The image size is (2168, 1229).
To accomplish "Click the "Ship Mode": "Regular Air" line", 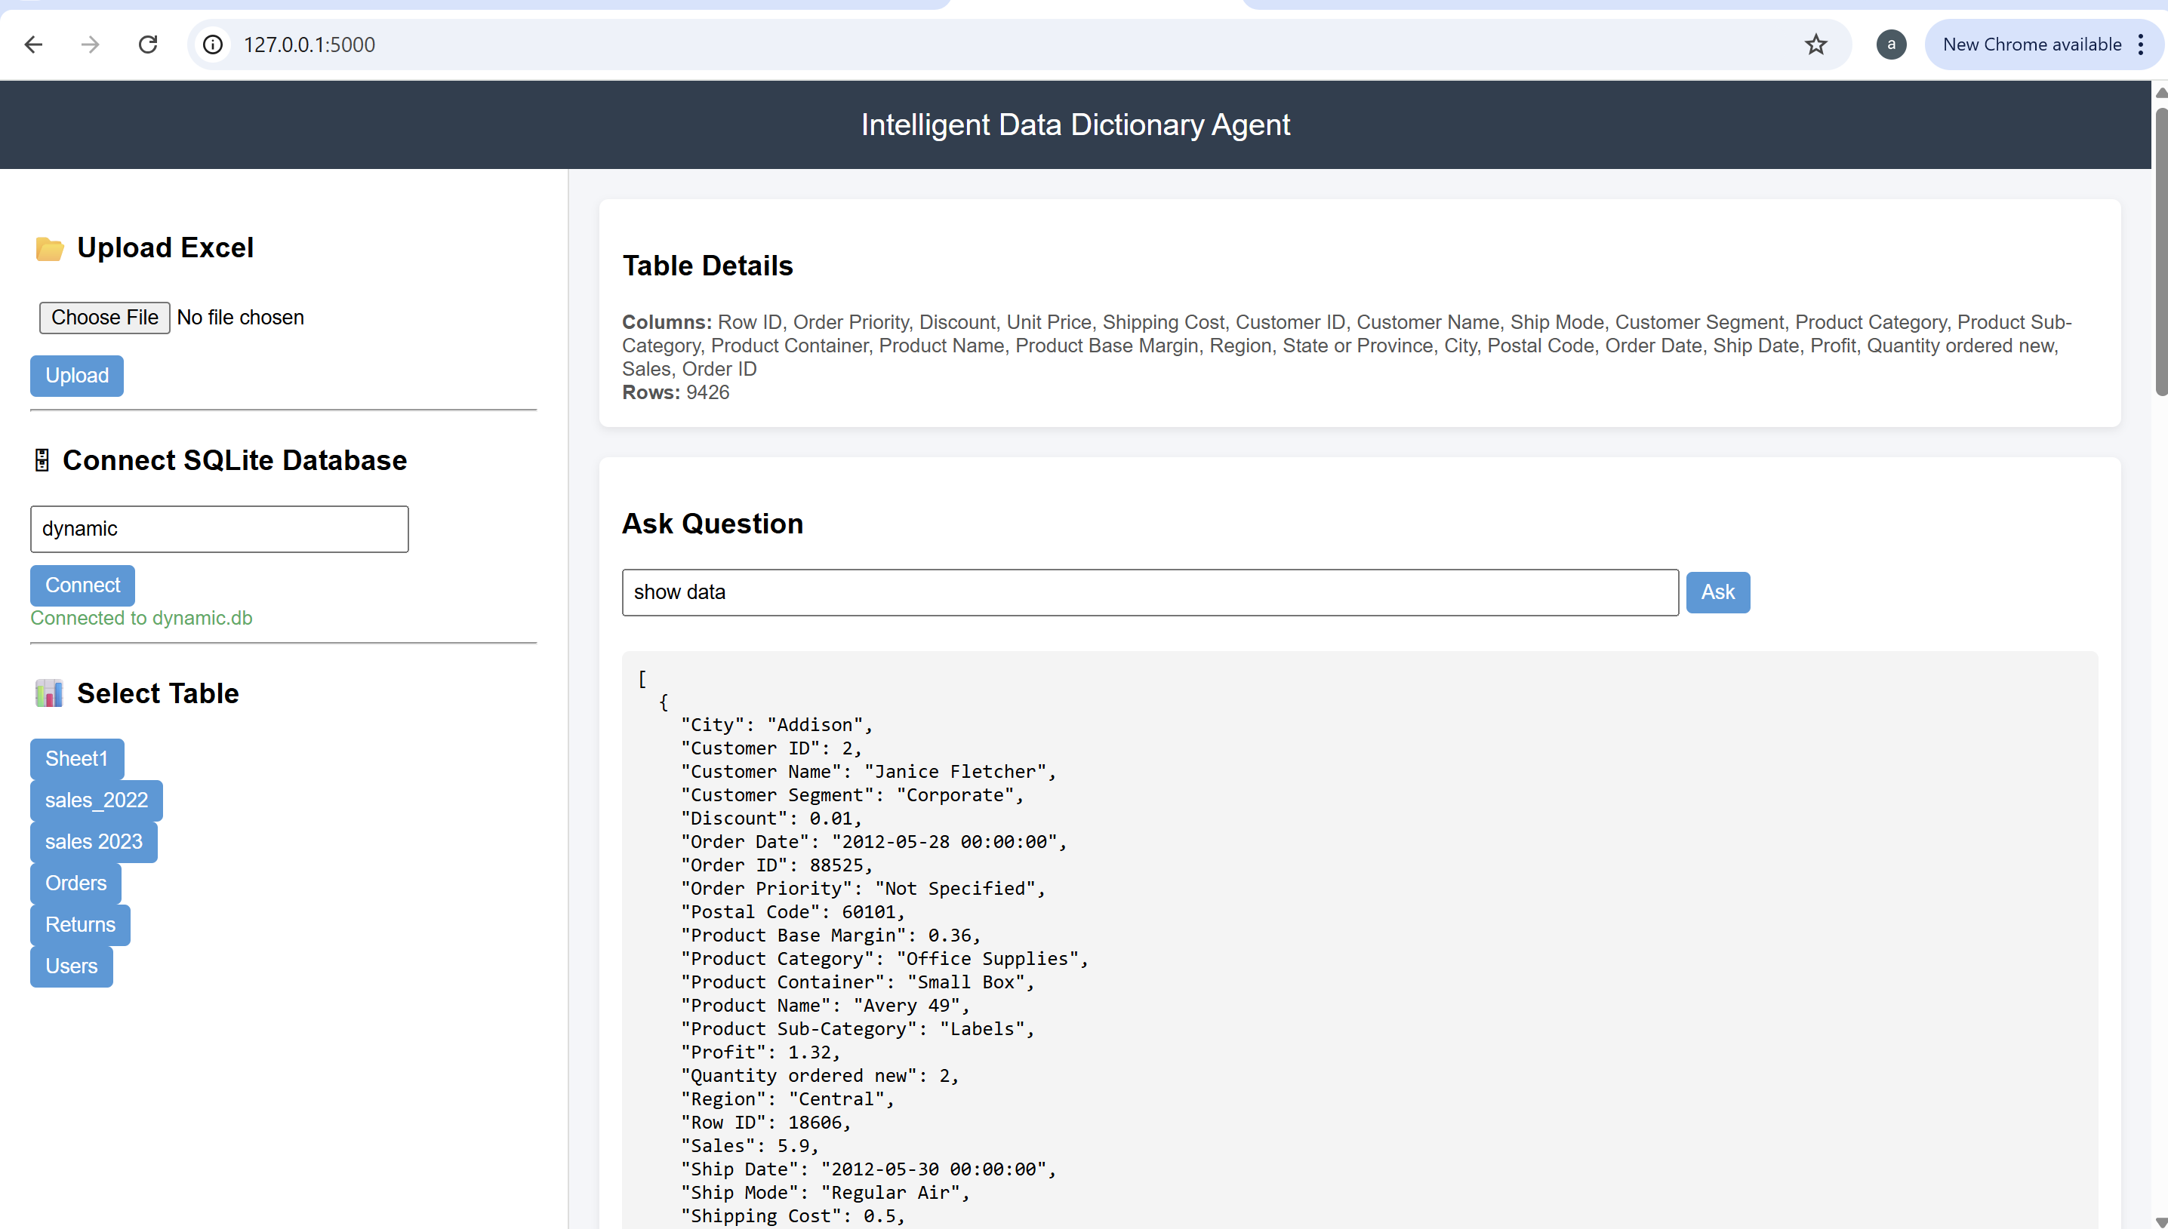I will pyautogui.click(x=825, y=1193).
